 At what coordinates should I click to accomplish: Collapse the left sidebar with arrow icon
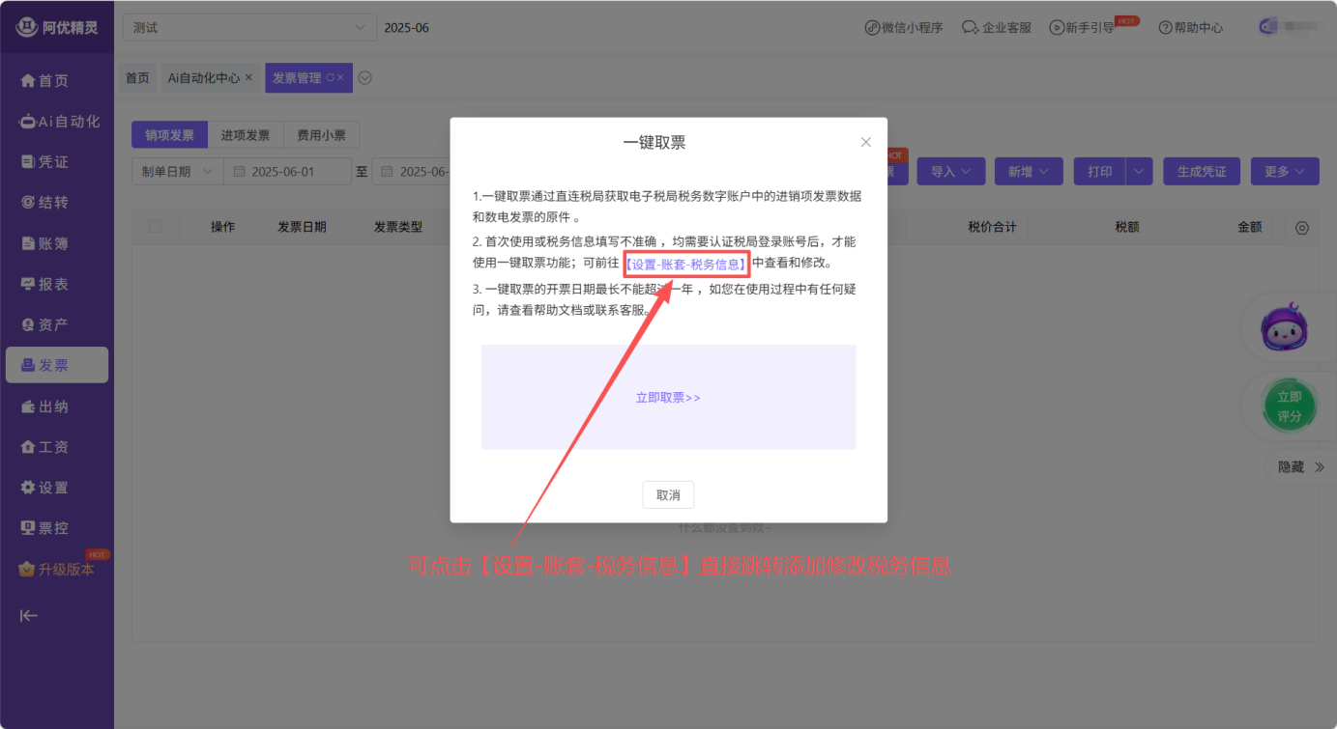click(29, 616)
